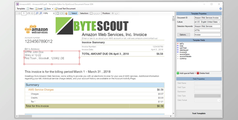Image resolution: width=238 pixels, height=120 pixels.
Task: Click the Field Name input
Action: tap(207, 83)
